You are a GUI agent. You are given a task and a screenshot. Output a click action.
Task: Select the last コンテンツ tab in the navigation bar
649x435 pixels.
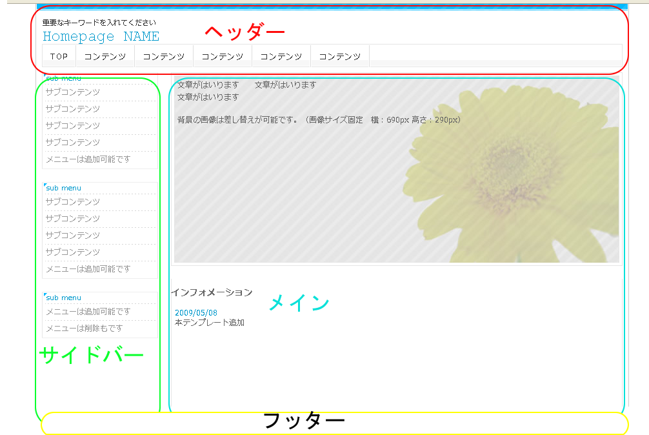[x=339, y=56]
